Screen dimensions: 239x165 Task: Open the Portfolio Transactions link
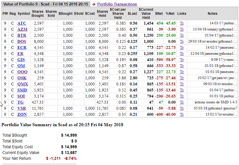[x=117, y=4]
